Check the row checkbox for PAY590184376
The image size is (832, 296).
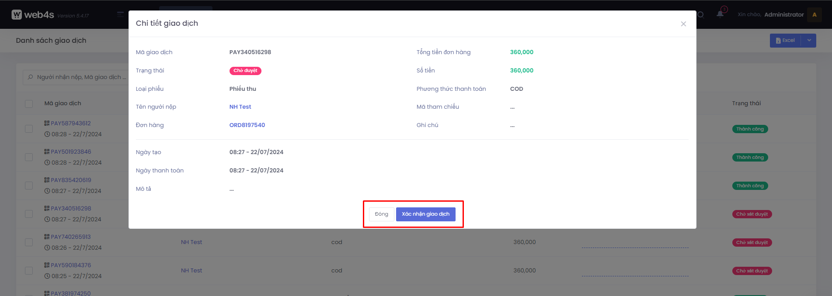tap(29, 271)
